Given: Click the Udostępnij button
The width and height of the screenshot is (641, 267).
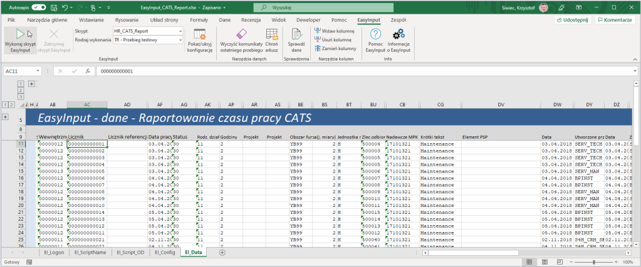Looking at the screenshot, I should [x=573, y=20].
